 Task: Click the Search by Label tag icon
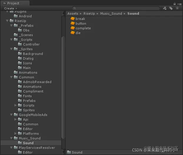click(x=171, y=8)
